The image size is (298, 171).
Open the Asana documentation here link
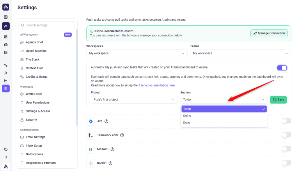157,85
